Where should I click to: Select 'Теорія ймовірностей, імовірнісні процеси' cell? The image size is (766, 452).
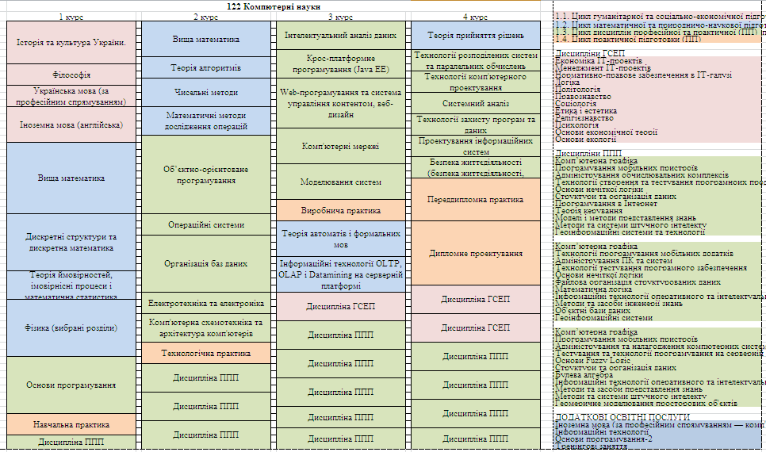coord(71,285)
